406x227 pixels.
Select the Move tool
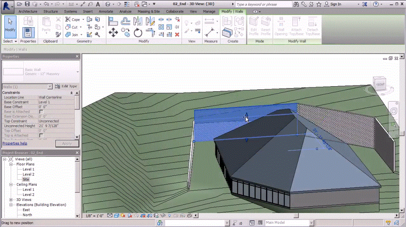pos(113,33)
